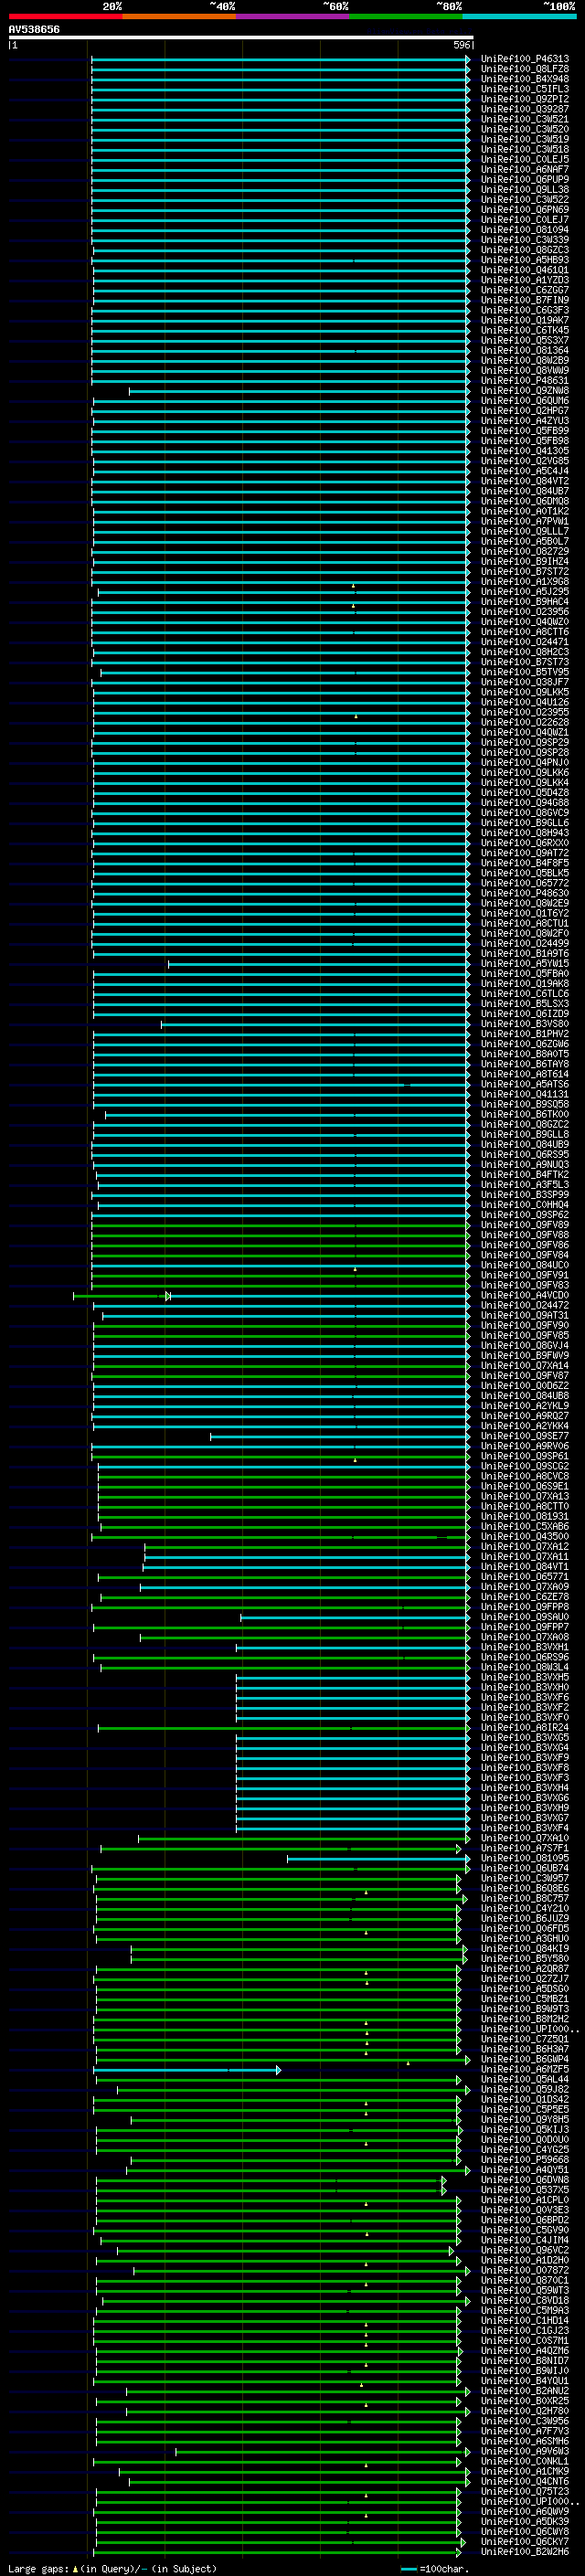This screenshot has height=2576, width=585.
Task: Click the UniRef100_Q6S9E1 label
Action: point(525,1486)
